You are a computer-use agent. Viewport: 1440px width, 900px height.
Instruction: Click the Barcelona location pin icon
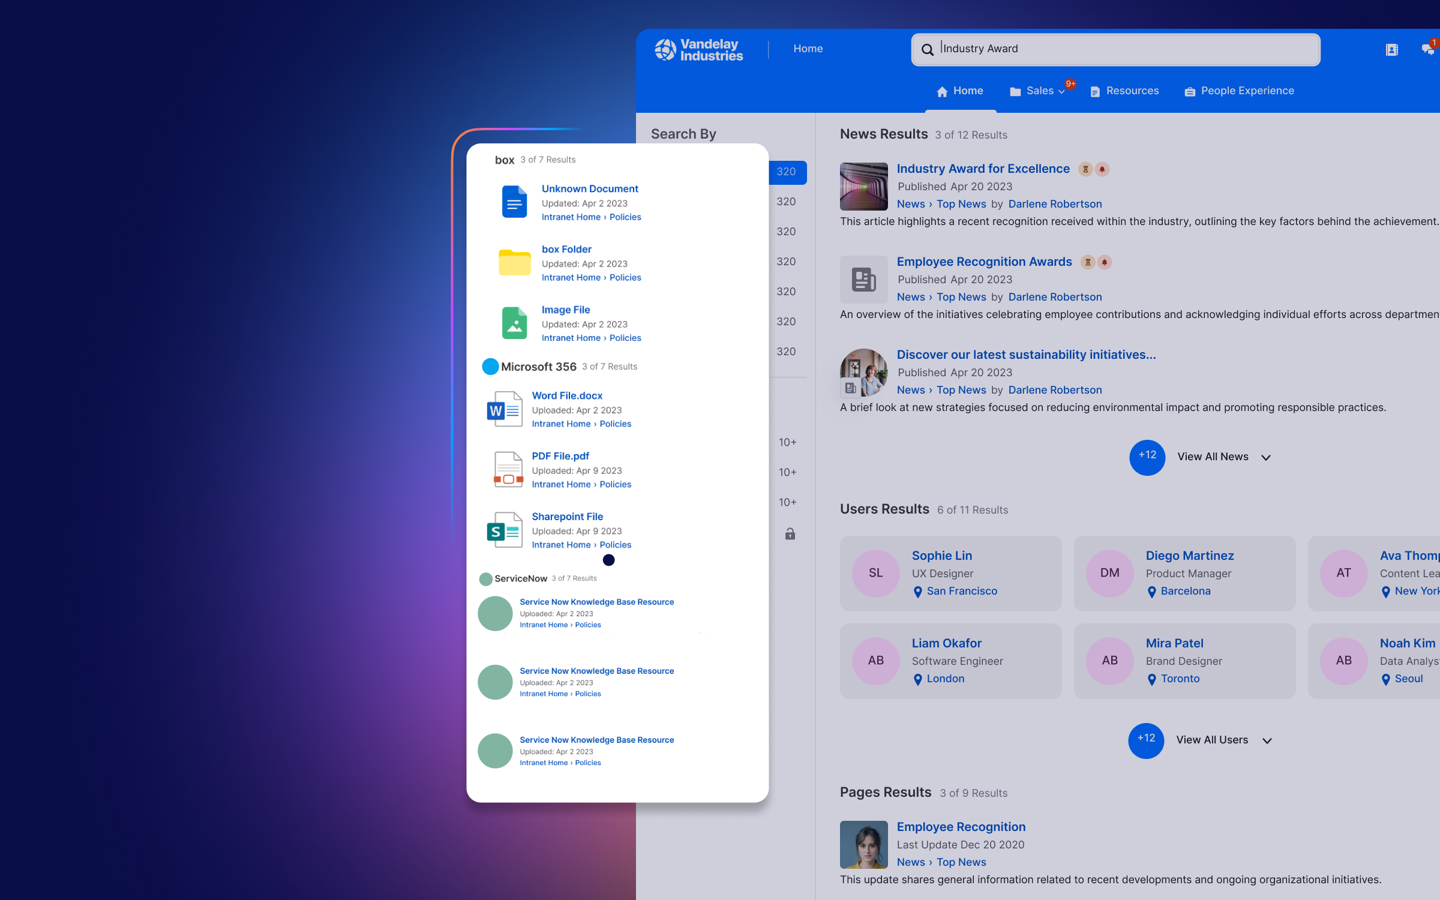[1151, 592]
